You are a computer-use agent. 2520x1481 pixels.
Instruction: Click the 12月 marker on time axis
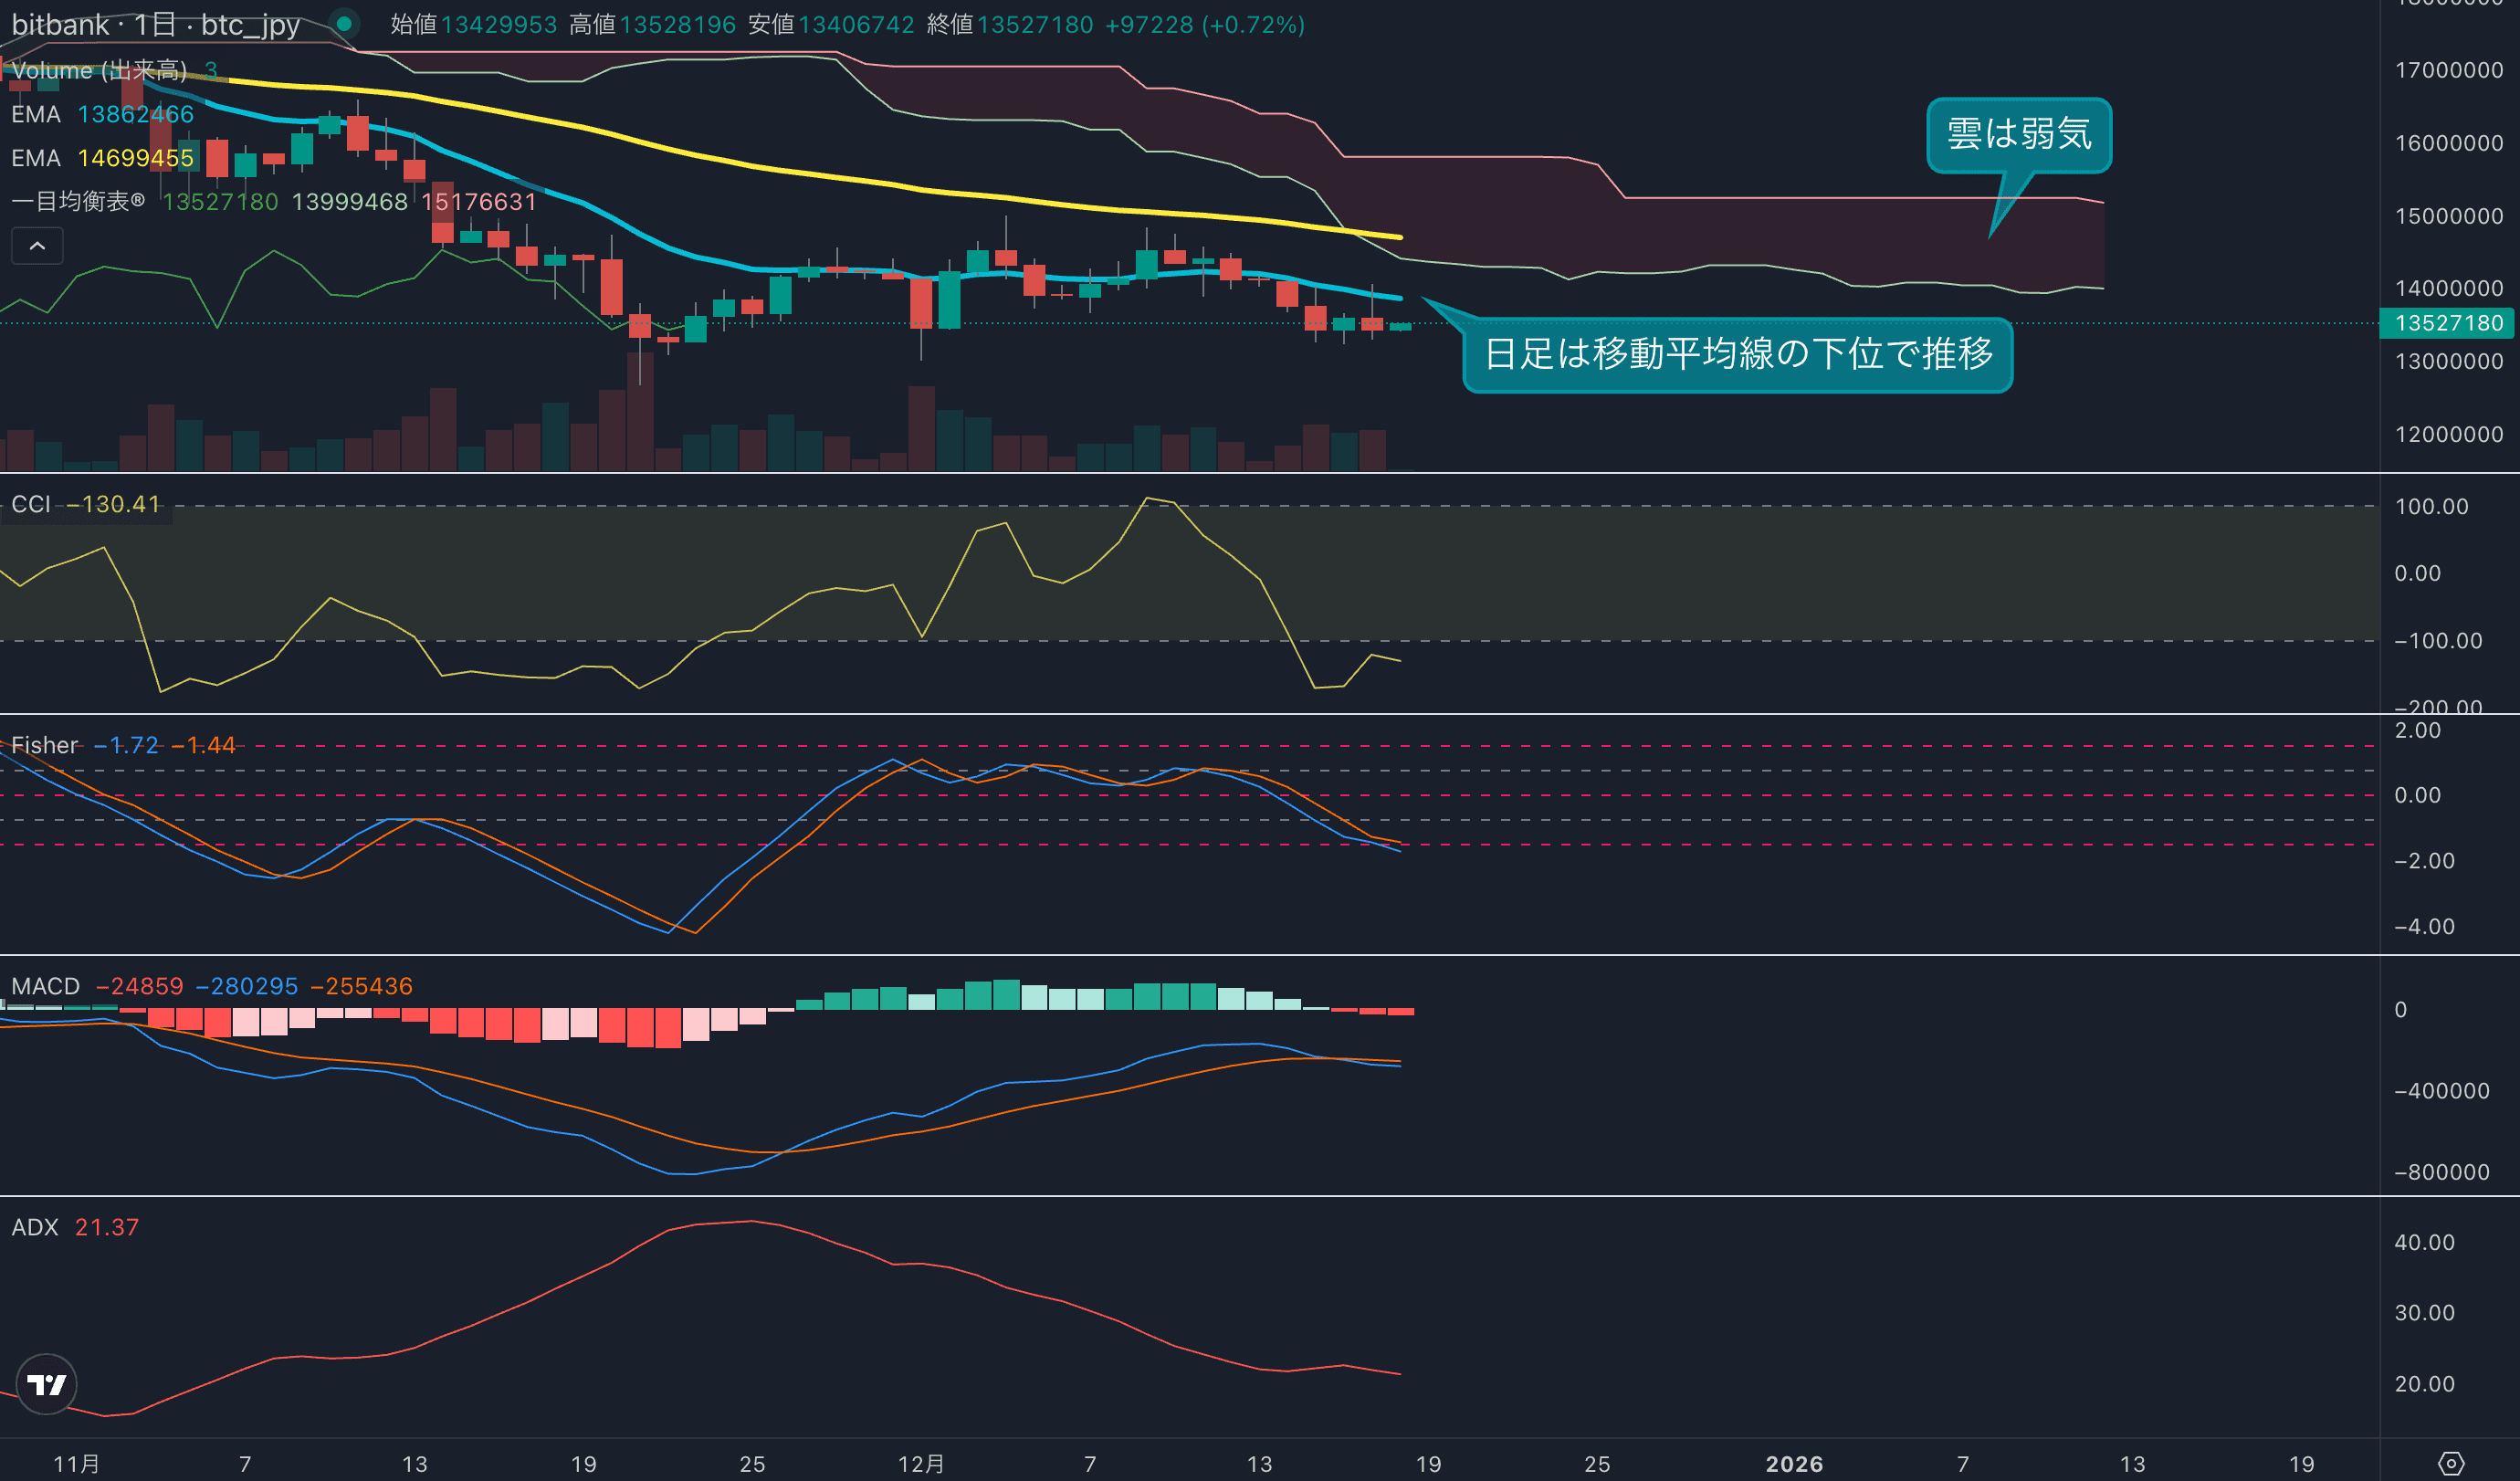tap(921, 1464)
